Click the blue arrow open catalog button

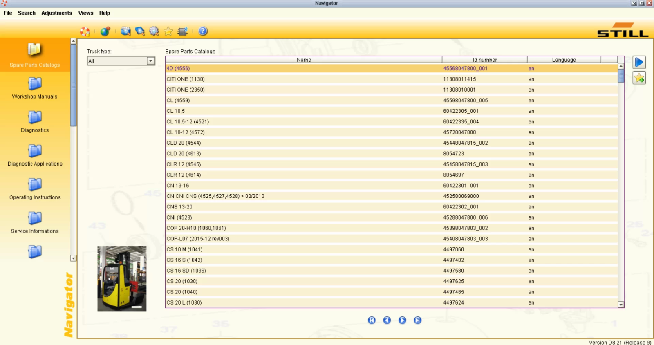click(x=639, y=62)
